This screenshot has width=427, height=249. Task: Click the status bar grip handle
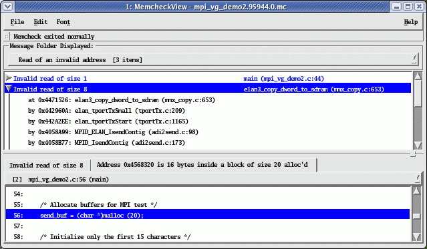point(7,37)
